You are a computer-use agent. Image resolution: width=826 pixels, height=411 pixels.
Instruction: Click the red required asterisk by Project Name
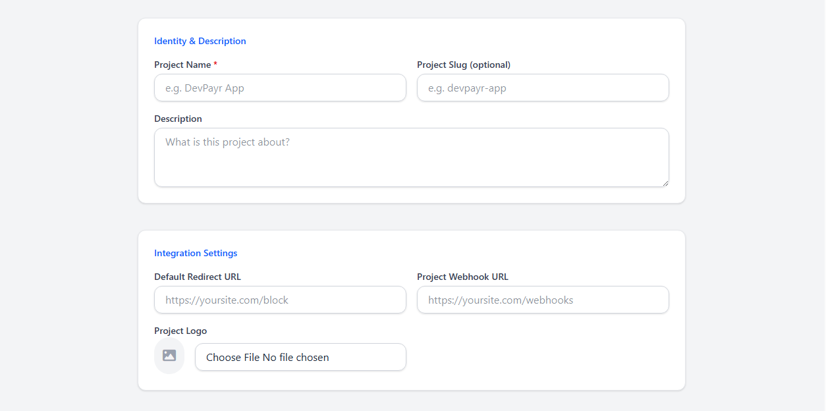pos(215,64)
